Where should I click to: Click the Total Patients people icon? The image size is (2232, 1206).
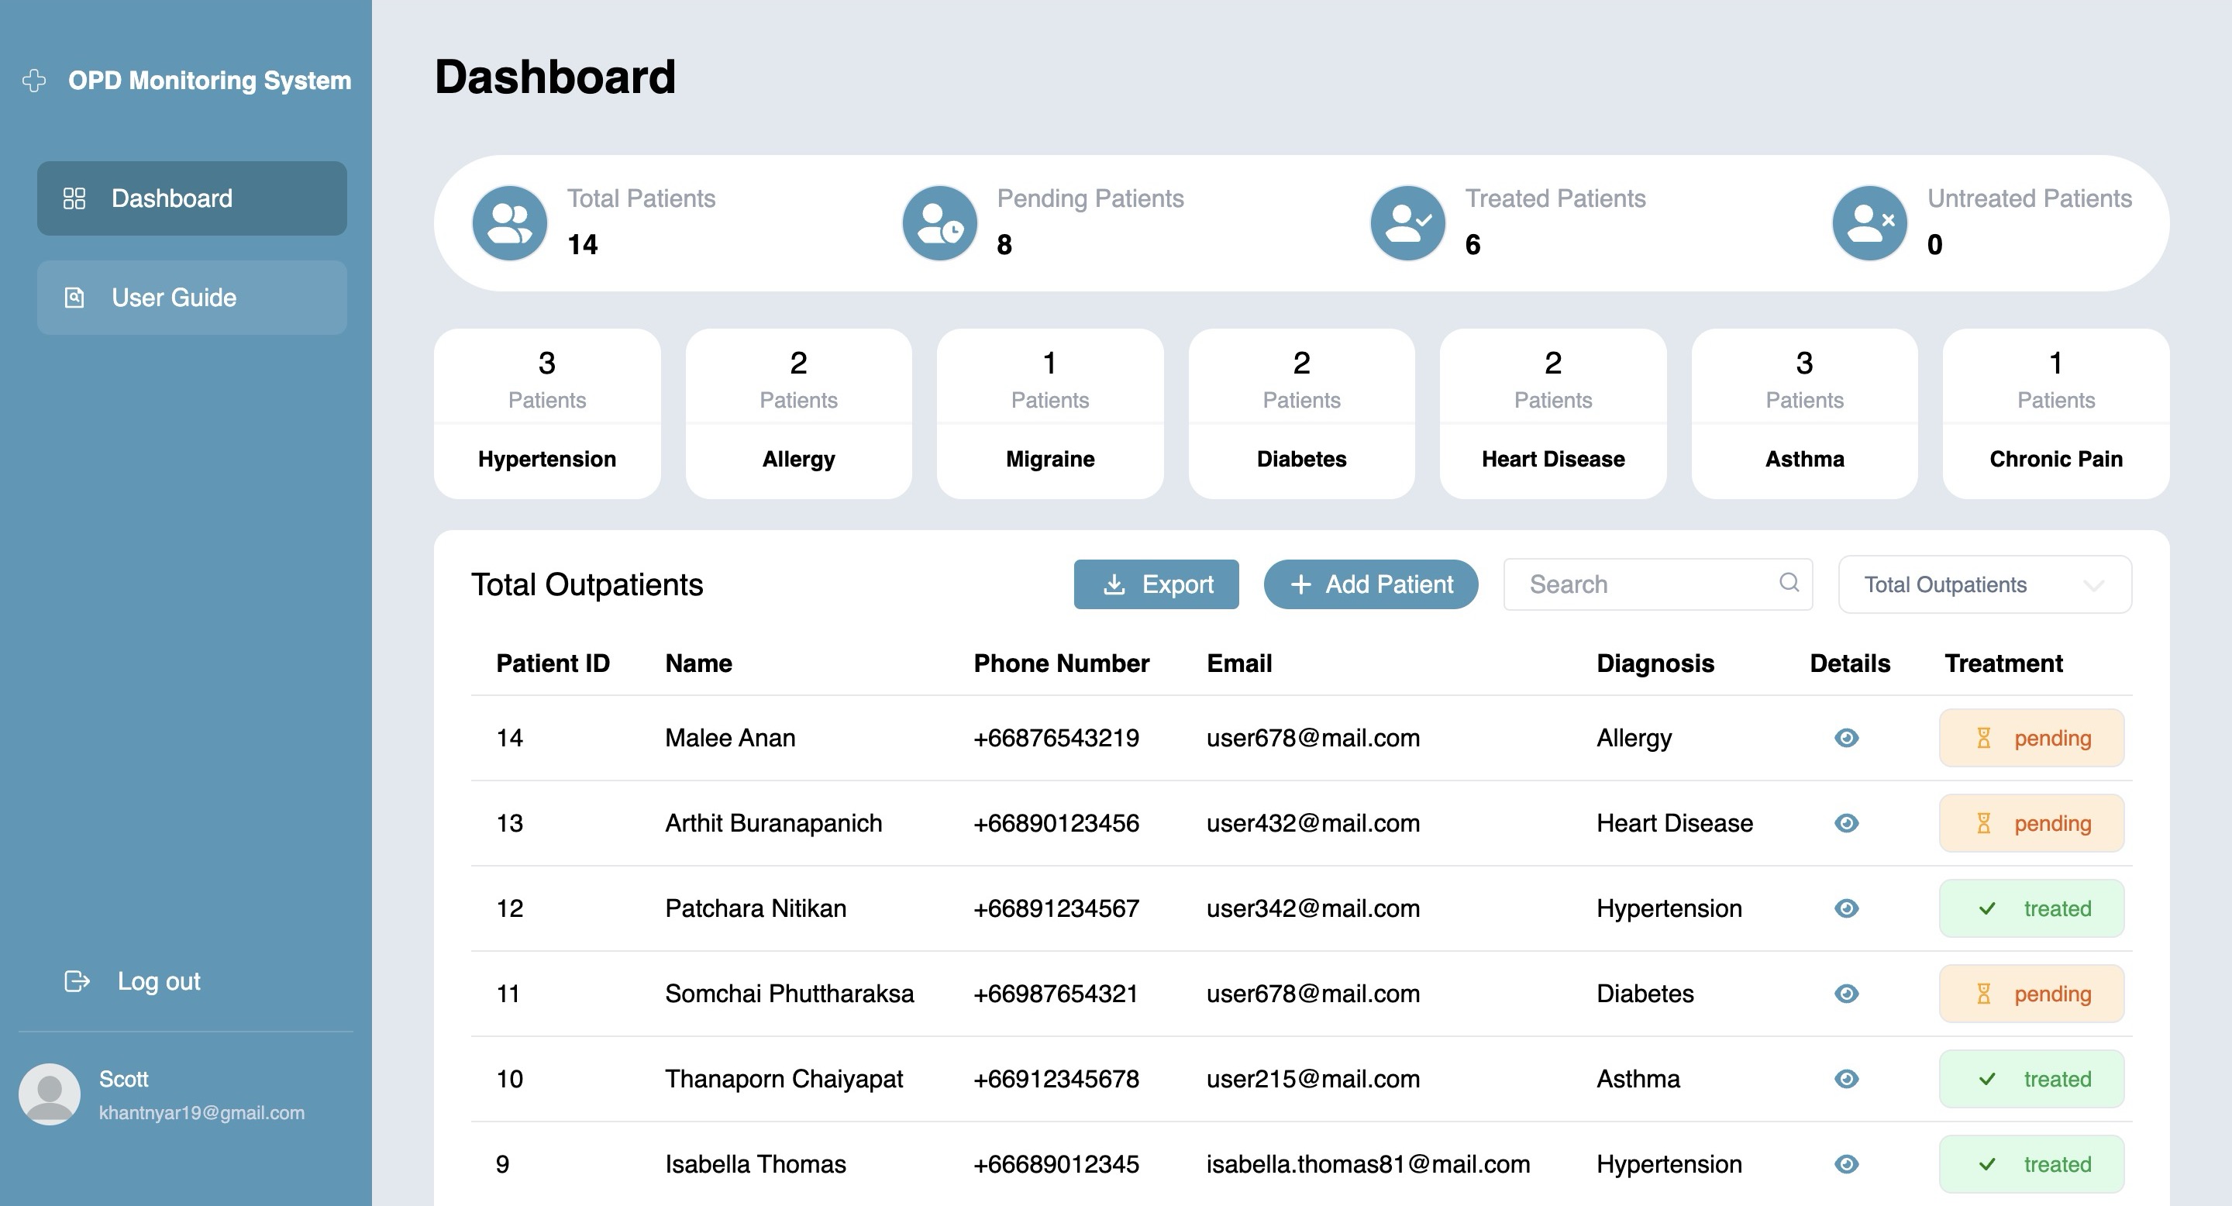click(x=509, y=222)
